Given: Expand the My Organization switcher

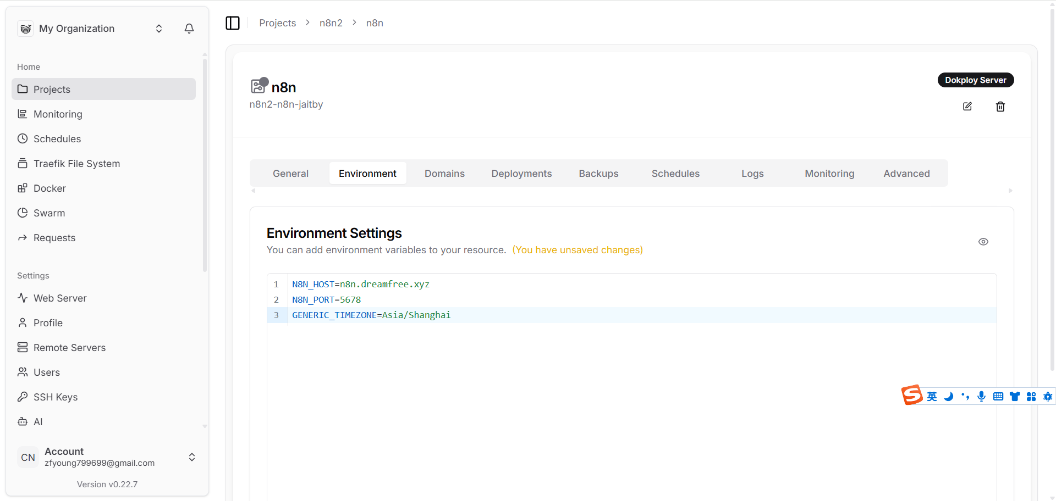Looking at the screenshot, I should (x=159, y=29).
